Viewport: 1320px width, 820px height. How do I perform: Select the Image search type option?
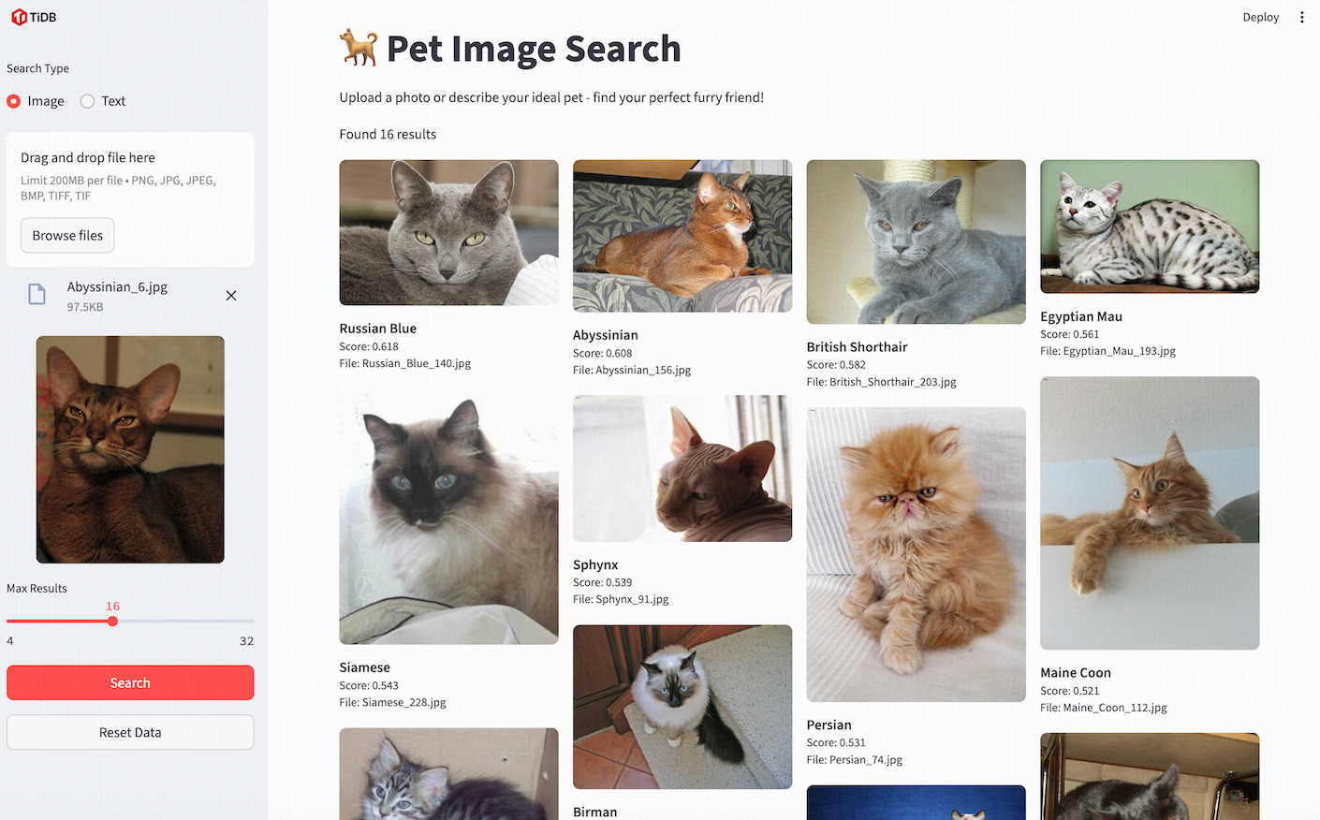coord(13,101)
